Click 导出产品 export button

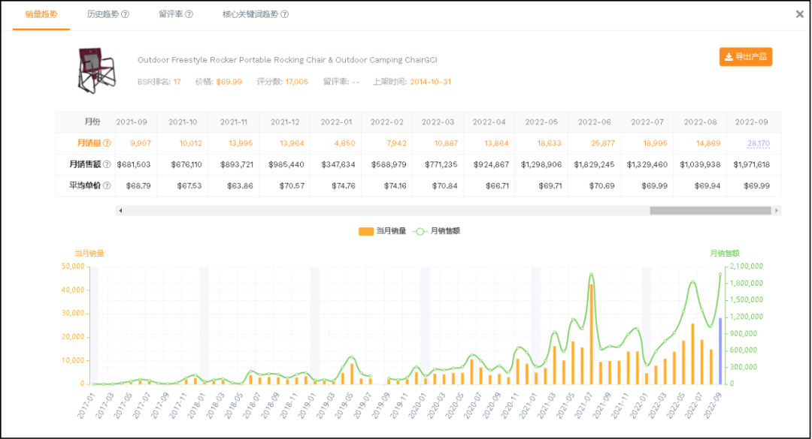click(x=745, y=57)
